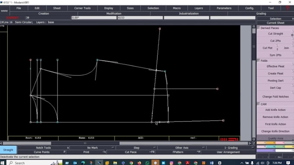Toggle the Straight option
Screen dimensions: 294x165
click(8, 150)
